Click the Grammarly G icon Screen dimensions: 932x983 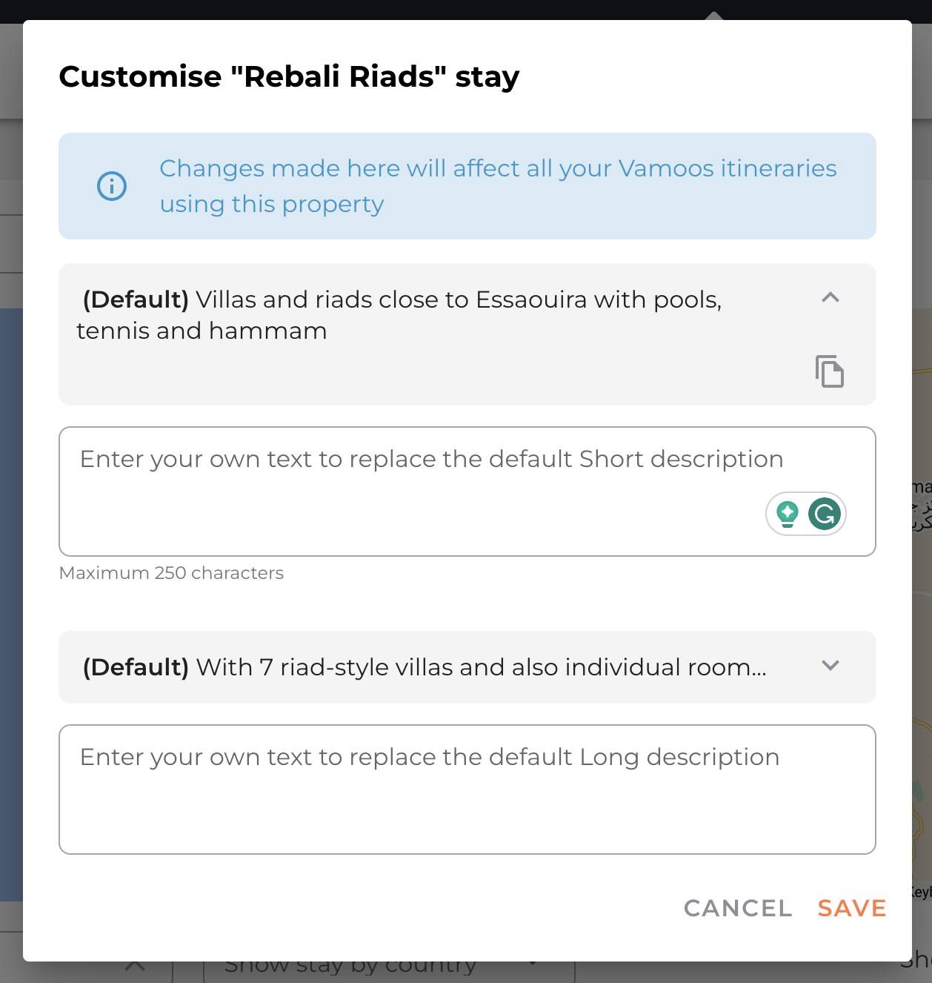coord(825,514)
